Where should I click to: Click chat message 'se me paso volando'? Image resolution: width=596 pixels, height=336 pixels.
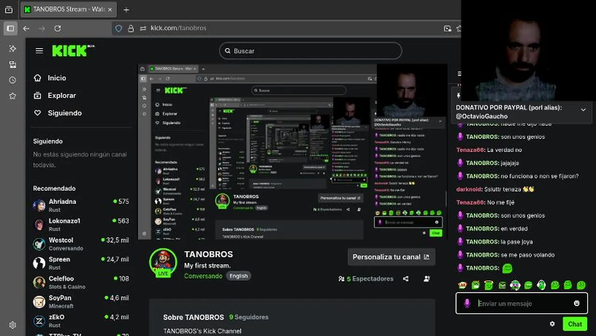click(x=528, y=255)
